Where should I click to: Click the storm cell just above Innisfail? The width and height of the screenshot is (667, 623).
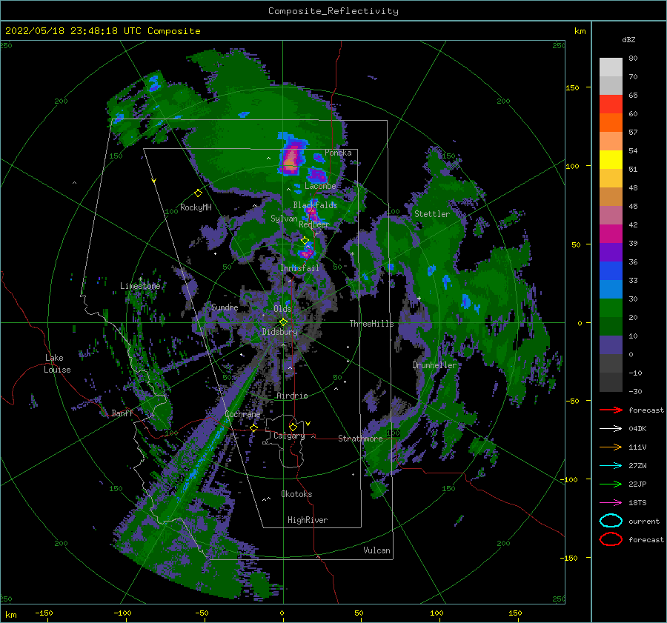point(306,252)
